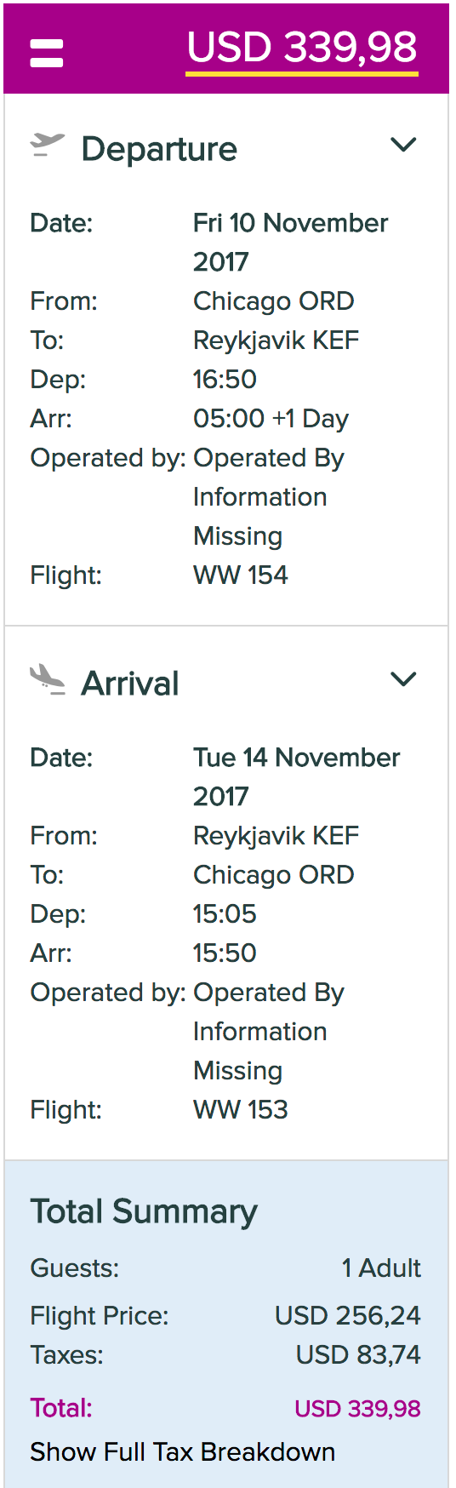Click the Fri 10 November departure date
This screenshot has width=456, height=1488.
click(x=290, y=242)
